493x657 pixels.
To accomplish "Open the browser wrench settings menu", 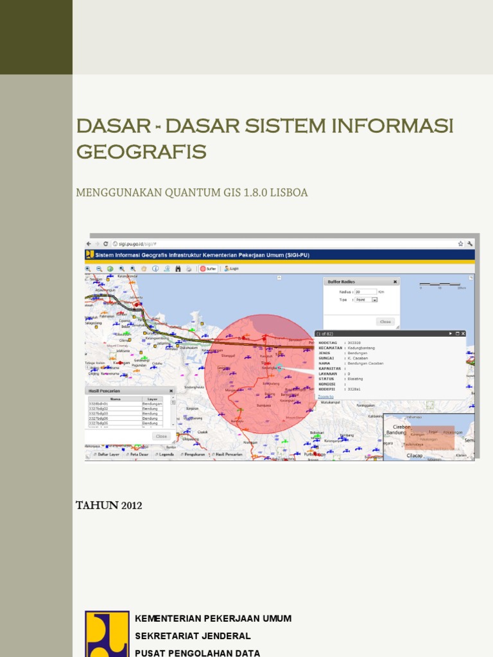I will 470,243.
